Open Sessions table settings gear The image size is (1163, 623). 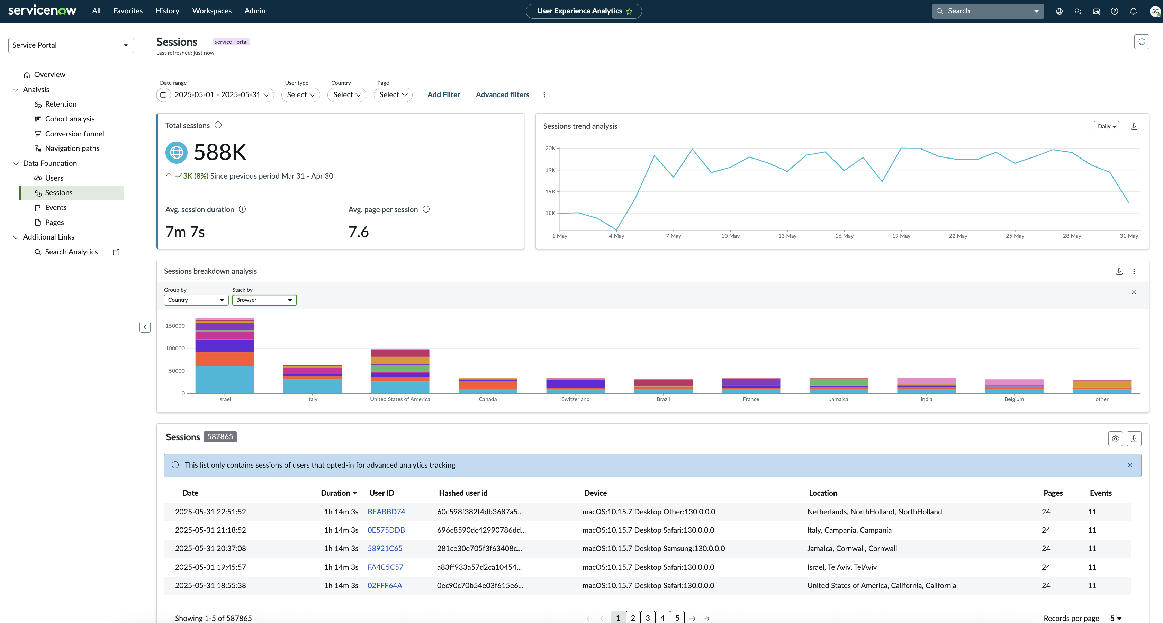(x=1115, y=439)
